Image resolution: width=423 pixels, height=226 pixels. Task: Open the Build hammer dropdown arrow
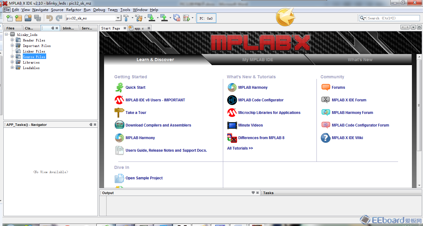click(x=132, y=18)
